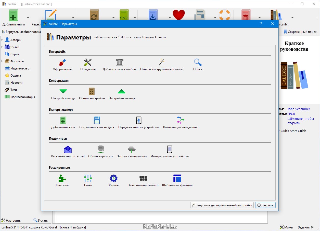The image size is (320, 231).
Task: Click the dialog help question mark button
Action: (x=261, y=24)
